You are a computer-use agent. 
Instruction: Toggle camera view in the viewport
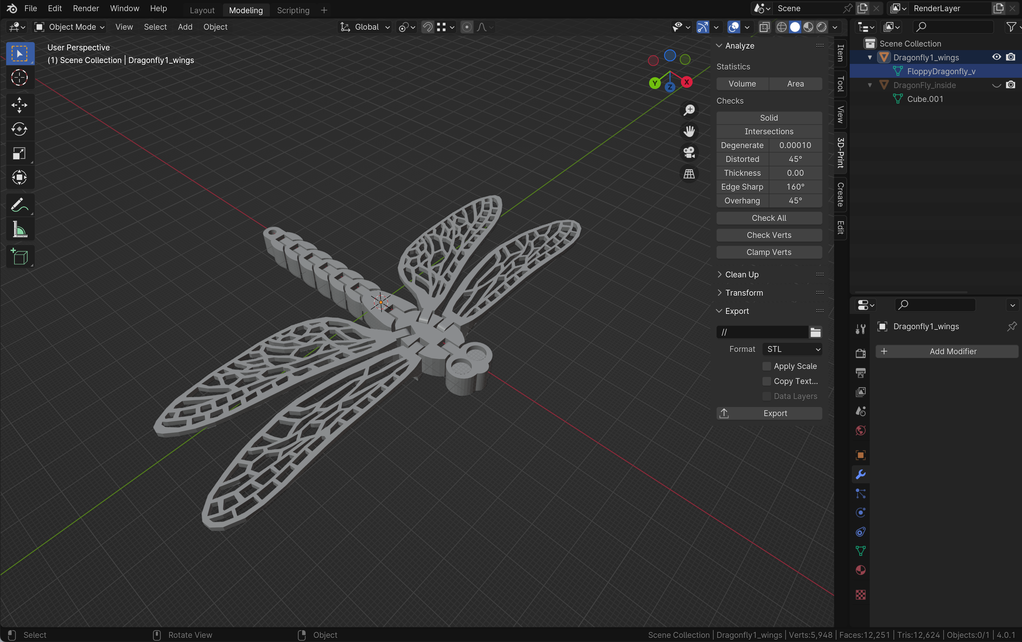tap(689, 152)
